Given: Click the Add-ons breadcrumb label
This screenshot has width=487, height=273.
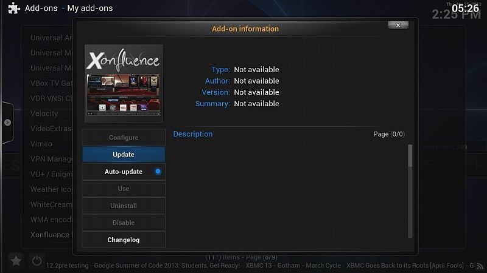Looking at the screenshot, I should 41,8.
